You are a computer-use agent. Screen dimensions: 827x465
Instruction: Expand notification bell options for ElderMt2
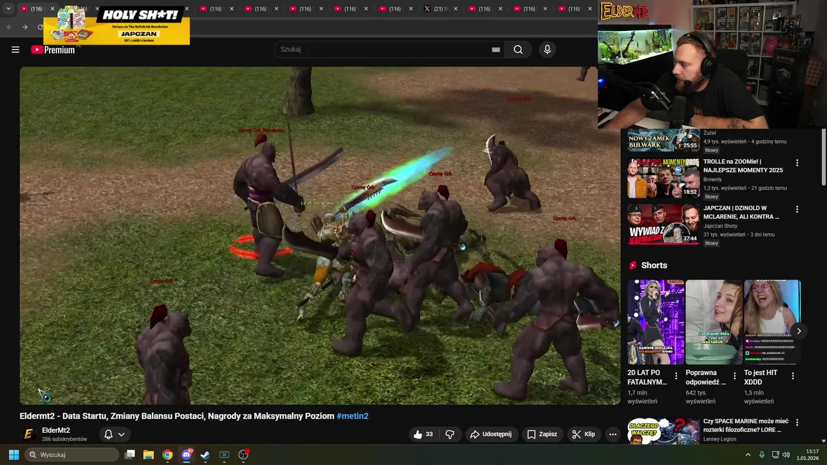121,435
